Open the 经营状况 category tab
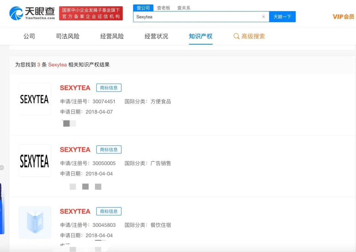The width and height of the screenshot is (356, 252). pyautogui.click(x=156, y=36)
